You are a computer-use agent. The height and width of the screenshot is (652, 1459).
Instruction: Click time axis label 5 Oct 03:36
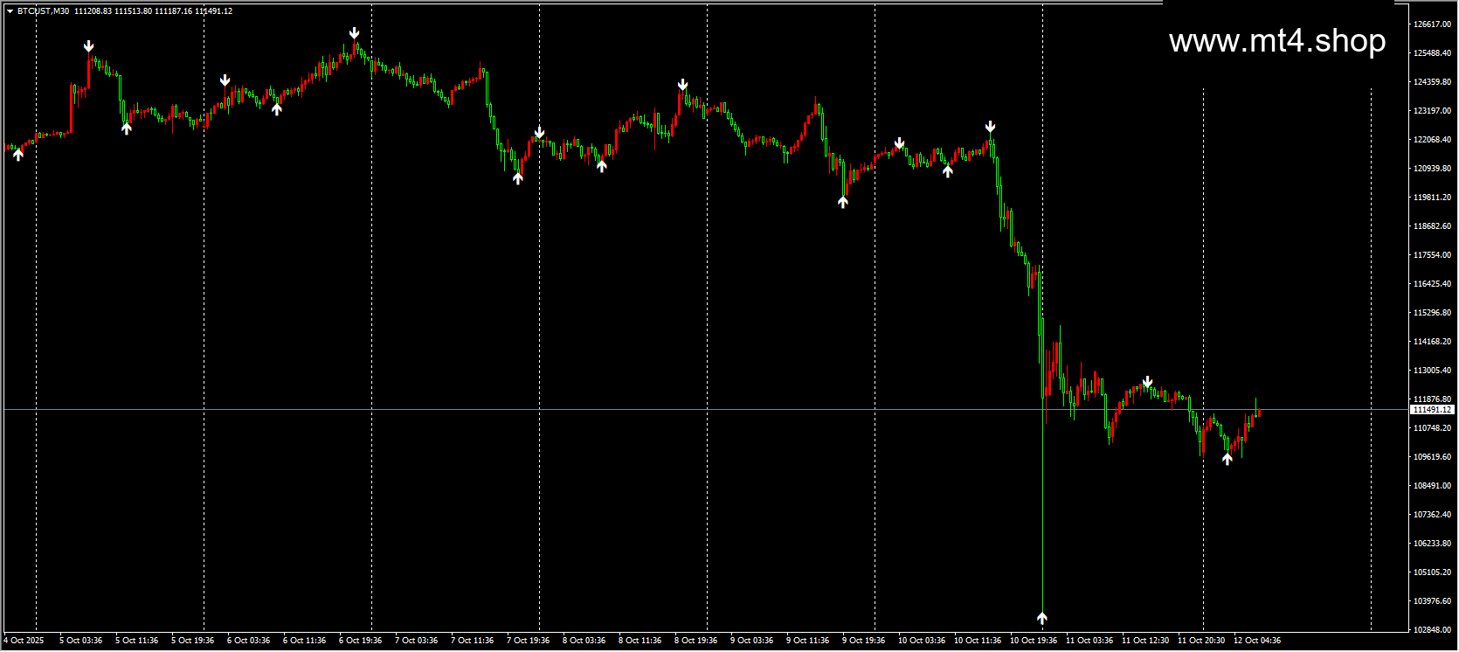pyautogui.click(x=81, y=641)
